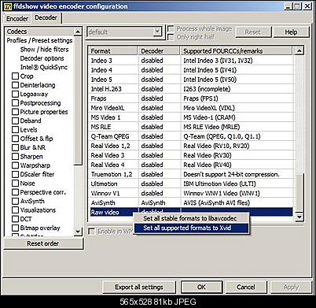Image resolution: width=316 pixels, height=308 pixels.
Task: Click the ffdshow title bar application icon
Action: [7, 6]
